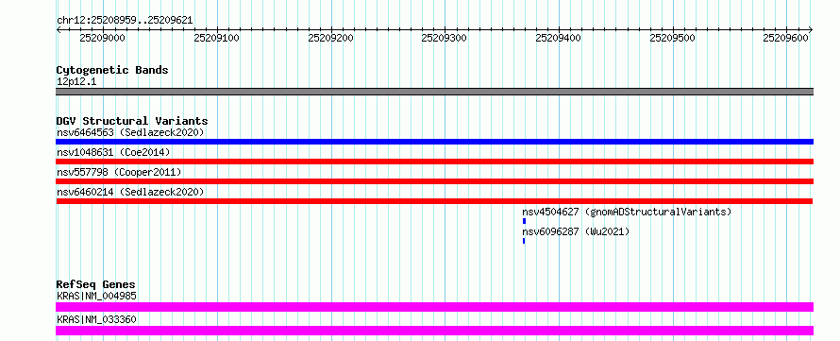Open nsv557798 (Cooper2011) label
Image resolution: width=840 pixels, height=341 pixels.
pos(119,172)
